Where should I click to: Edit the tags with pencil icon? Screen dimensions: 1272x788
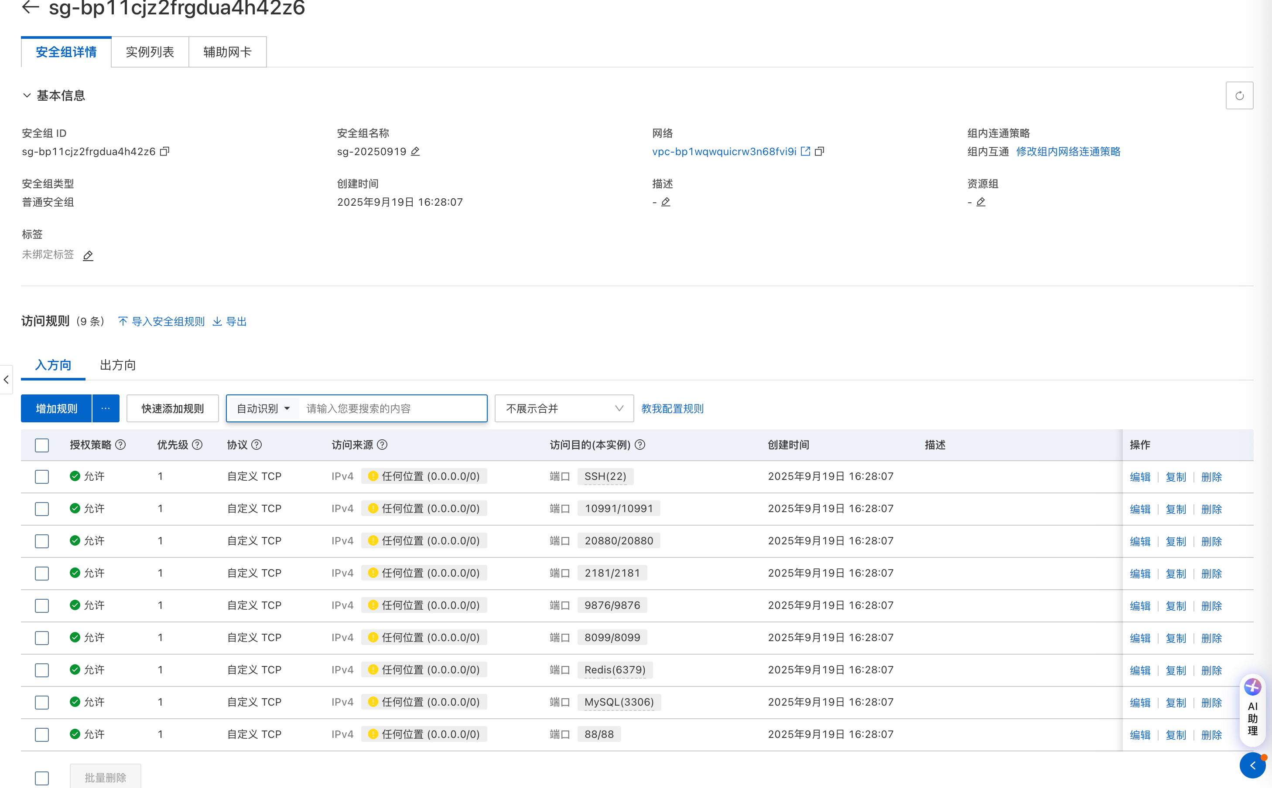(88, 255)
